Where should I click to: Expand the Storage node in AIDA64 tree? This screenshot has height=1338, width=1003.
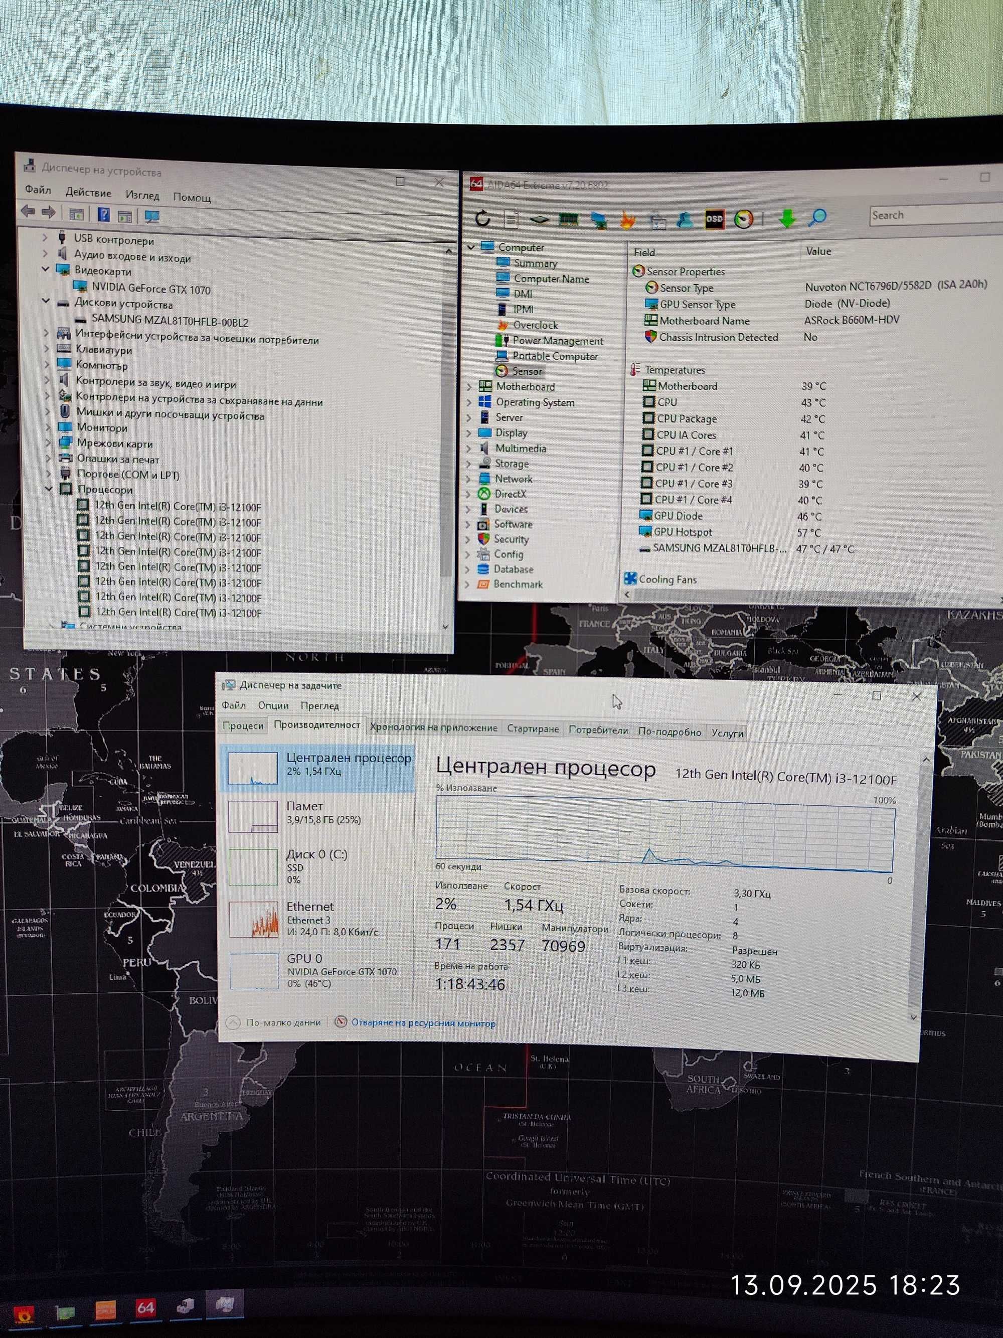(x=468, y=464)
